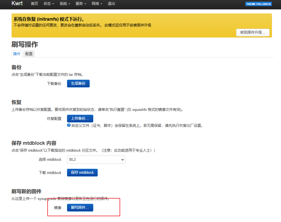Click the 保存 mtdblock button
This screenshot has width=281, height=222.
coord(82,173)
